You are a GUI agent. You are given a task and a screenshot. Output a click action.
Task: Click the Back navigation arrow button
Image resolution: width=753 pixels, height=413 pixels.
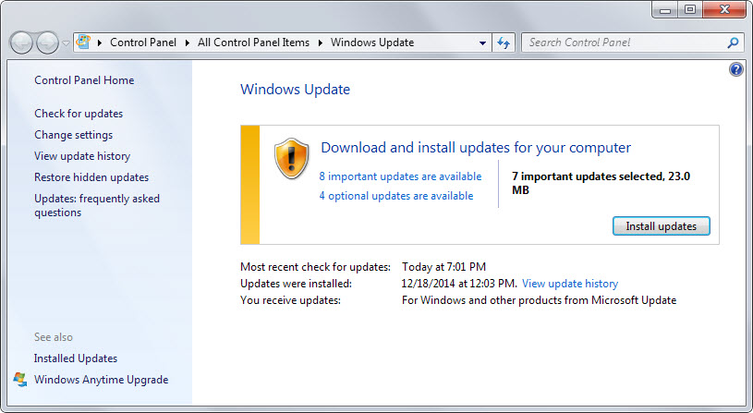click(21, 43)
